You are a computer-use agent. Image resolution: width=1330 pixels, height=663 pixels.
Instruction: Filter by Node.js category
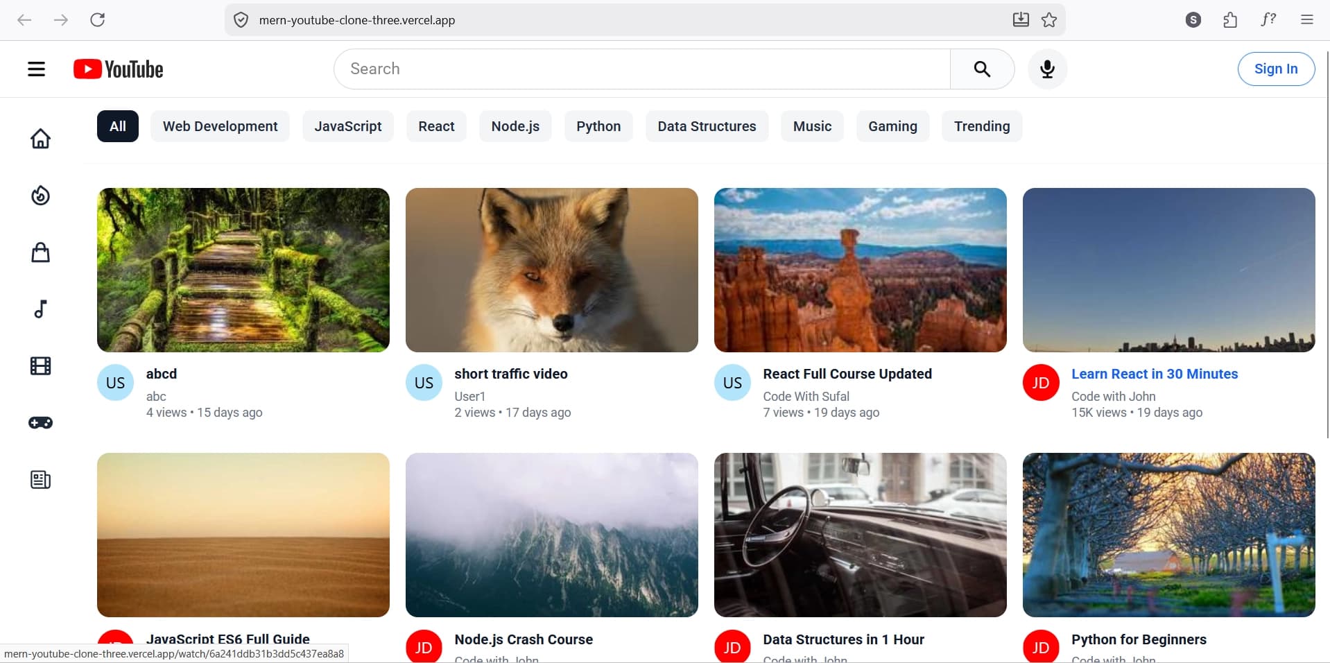[515, 126]
